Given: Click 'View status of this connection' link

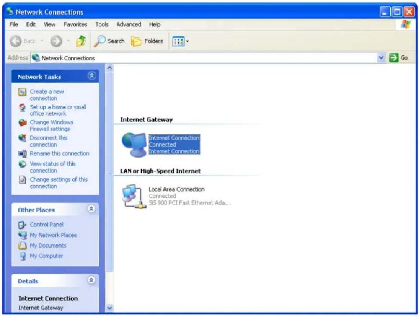Looking at the screenshot, I should click(x=53, y=167).
